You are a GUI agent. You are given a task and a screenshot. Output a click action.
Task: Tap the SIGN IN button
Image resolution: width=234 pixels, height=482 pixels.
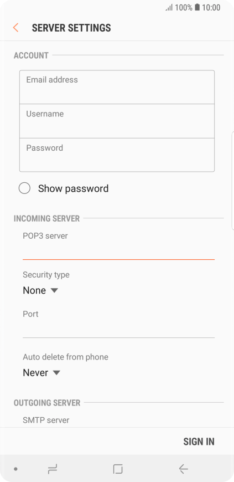coord(199,442)
